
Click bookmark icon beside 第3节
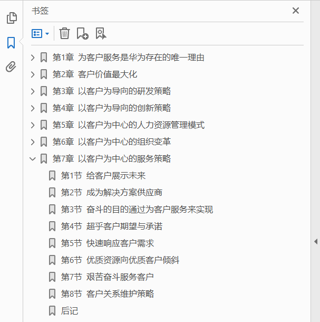coord(52,210)
